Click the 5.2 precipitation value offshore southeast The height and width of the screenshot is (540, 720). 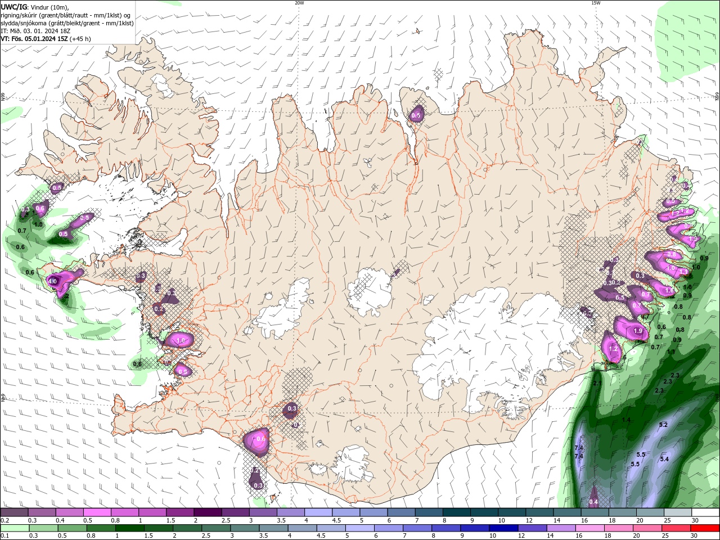663,425
